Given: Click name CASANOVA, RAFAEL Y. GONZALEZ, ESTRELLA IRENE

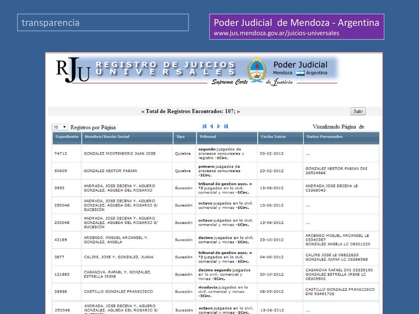Looking at the screenshot, I should coord(117,274).
